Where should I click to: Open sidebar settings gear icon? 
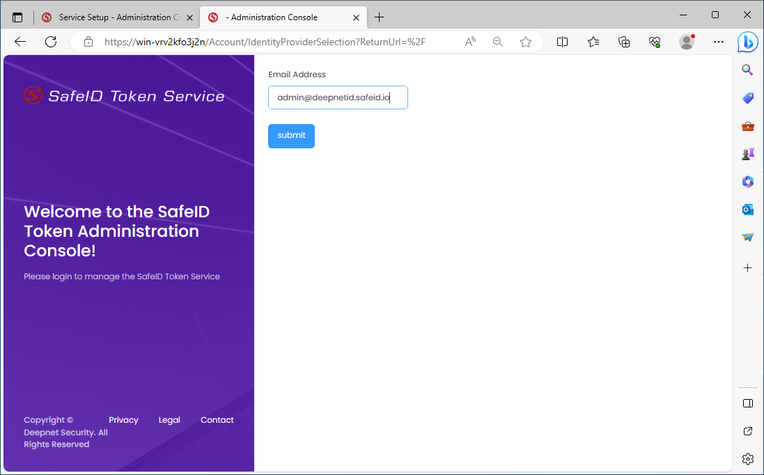(x=747, y=458)
